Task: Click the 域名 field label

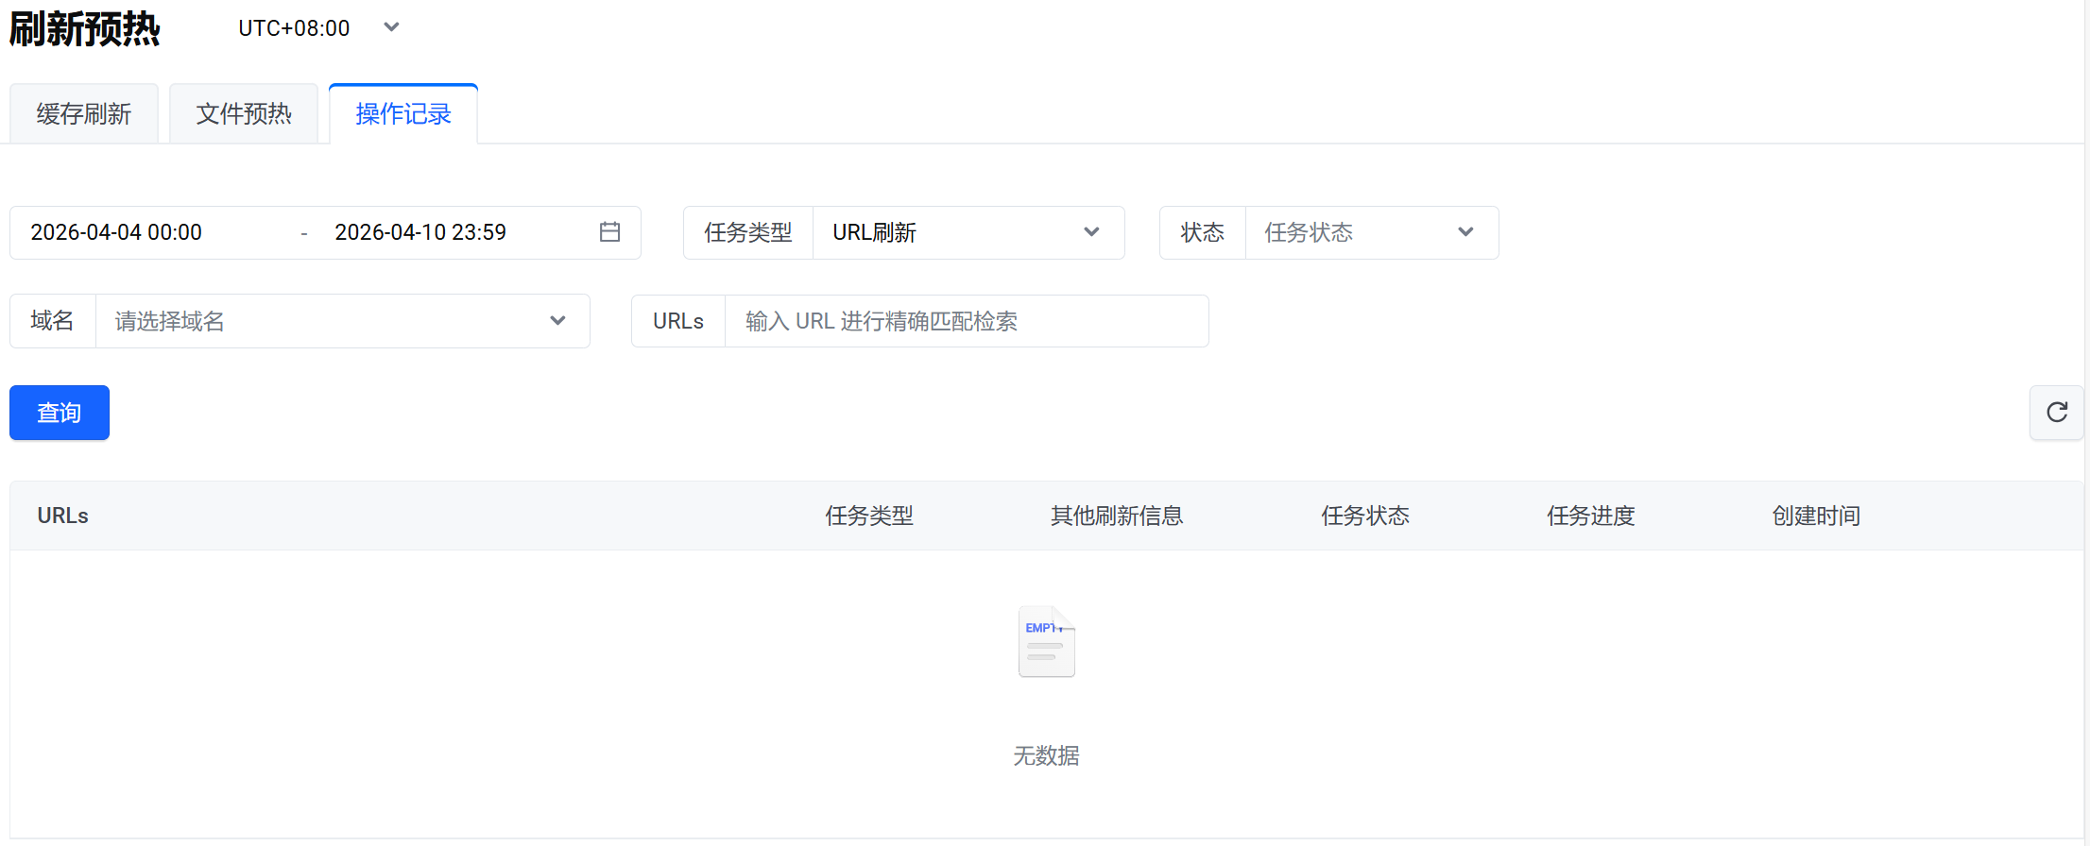Action: [x=52, y=321]
